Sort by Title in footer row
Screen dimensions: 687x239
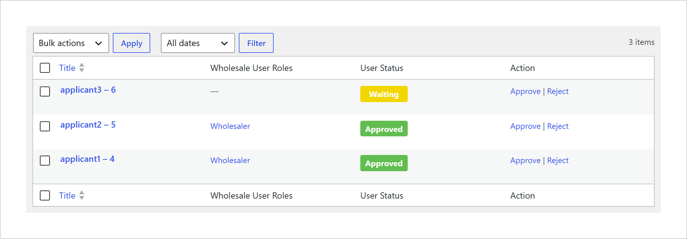point(67,195)
